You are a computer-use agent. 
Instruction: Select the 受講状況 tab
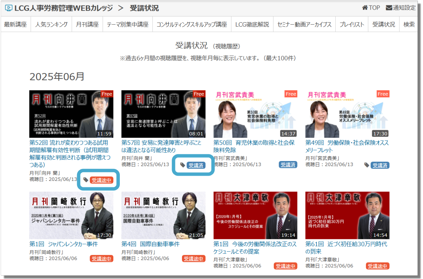click(x=383, y=25)
